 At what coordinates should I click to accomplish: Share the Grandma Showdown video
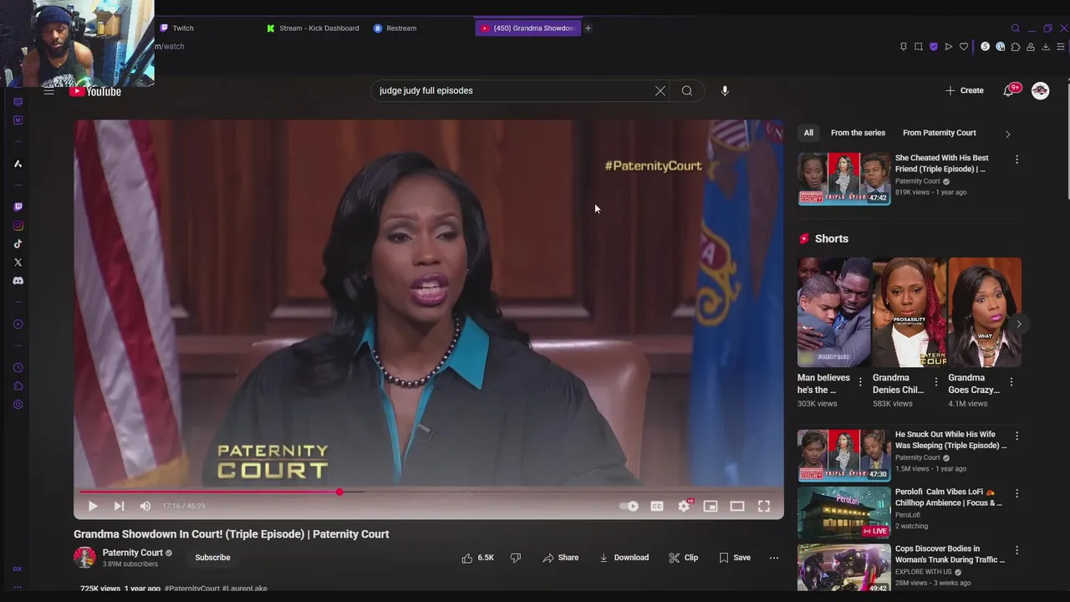560,558
